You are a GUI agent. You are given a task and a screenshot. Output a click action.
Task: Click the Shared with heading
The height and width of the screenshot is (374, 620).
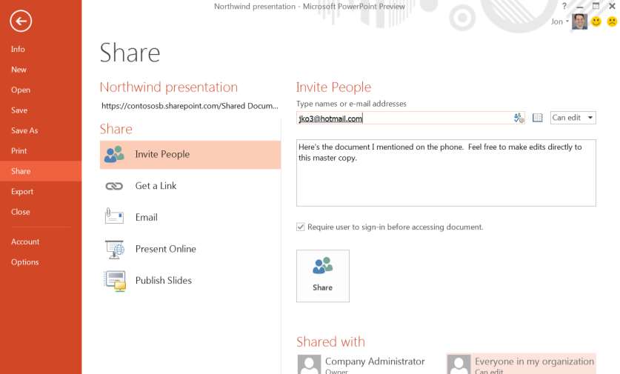point(330,341)
